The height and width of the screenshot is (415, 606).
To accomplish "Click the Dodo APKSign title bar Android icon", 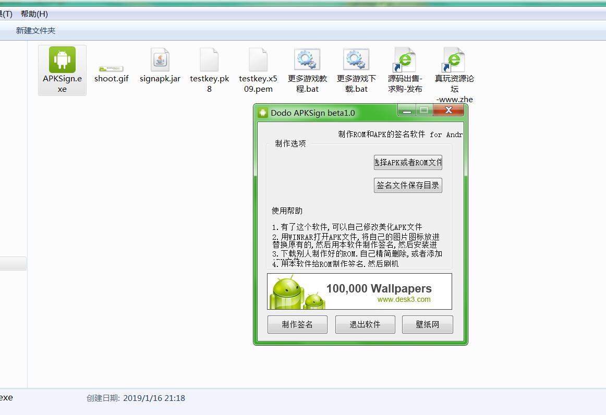I will (x=263, y=113).
